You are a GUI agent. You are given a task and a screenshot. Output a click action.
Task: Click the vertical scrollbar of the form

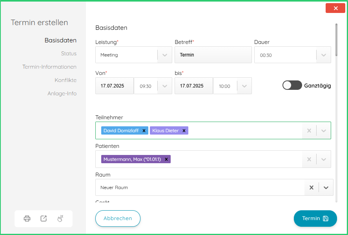coord(337,40)
